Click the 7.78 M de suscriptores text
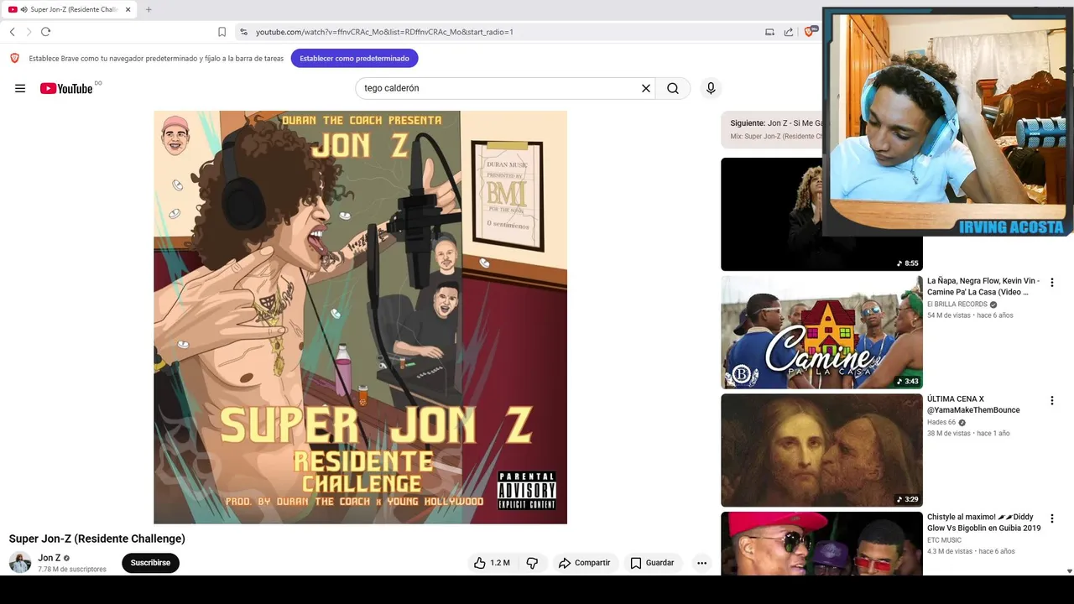1074x604 pixels. click(72, 570)
